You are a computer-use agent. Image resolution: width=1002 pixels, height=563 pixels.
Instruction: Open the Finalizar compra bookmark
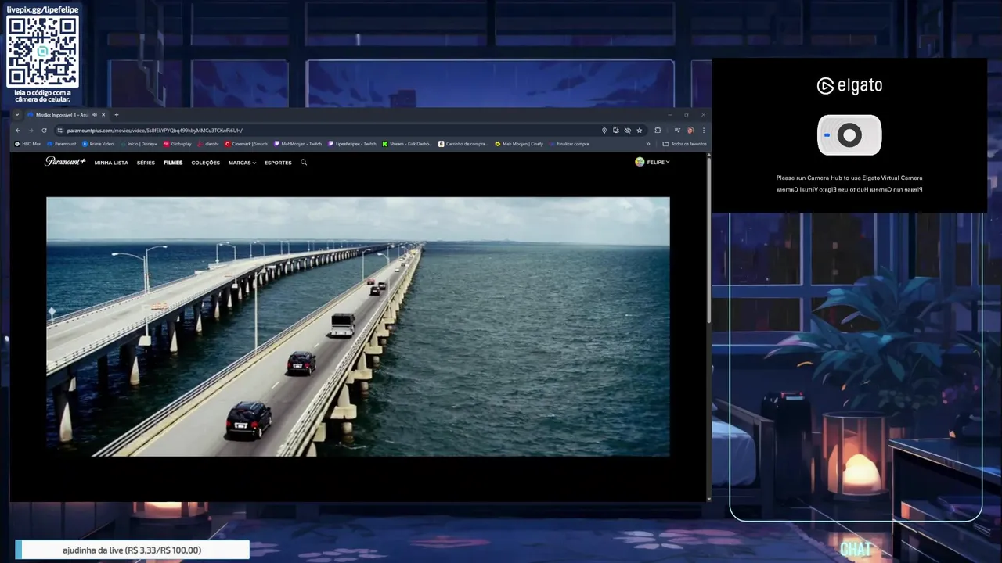click(569, 144)
